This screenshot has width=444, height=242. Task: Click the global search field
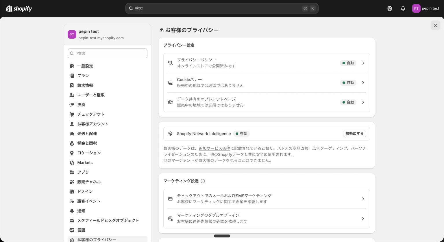pos(222,8)
